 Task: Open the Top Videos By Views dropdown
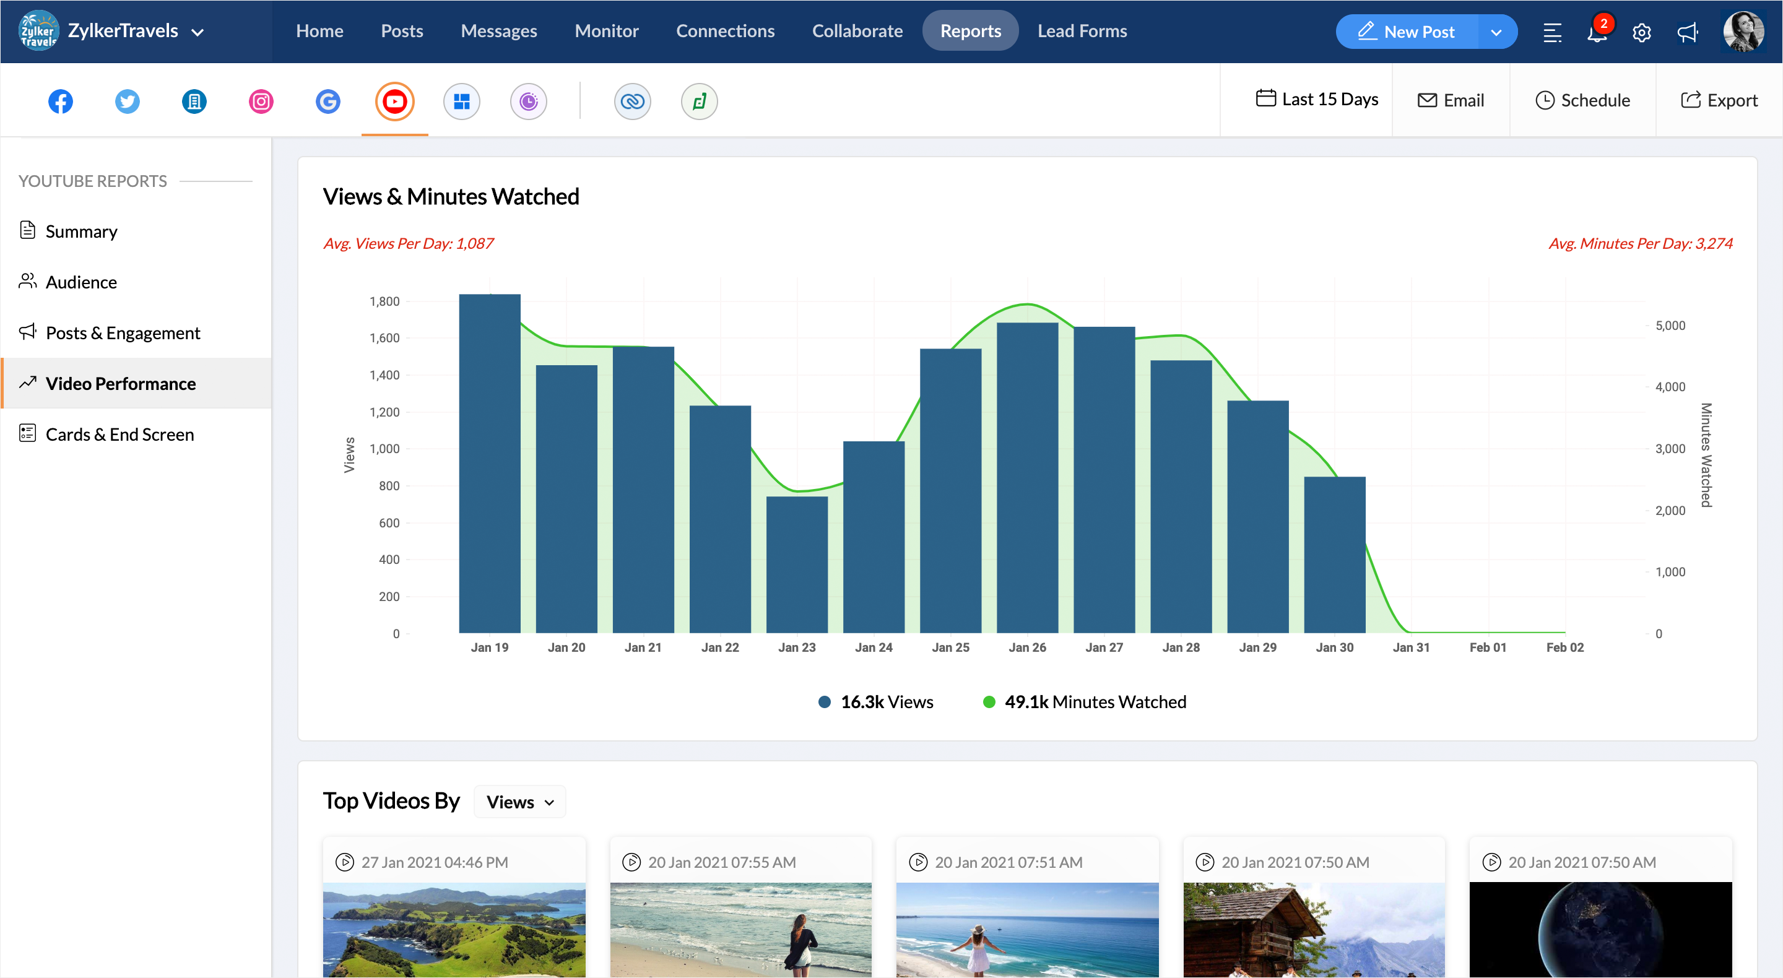click(x=520, y=802)
